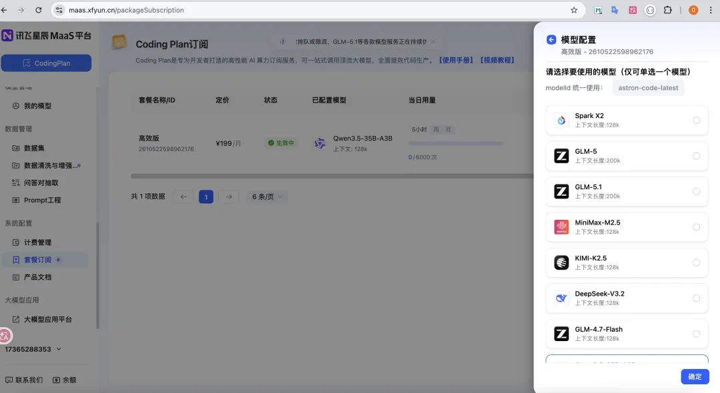Open the Chrome three-dot menu

coord(711,10)
